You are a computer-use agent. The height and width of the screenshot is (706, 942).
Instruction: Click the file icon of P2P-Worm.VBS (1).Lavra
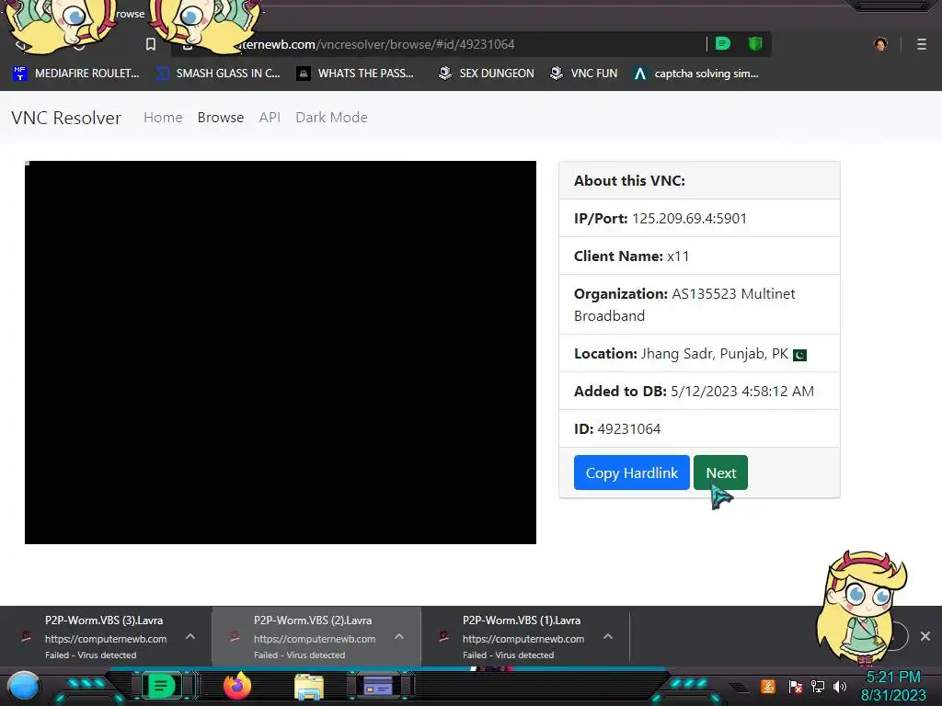click(x=443, y=637)
